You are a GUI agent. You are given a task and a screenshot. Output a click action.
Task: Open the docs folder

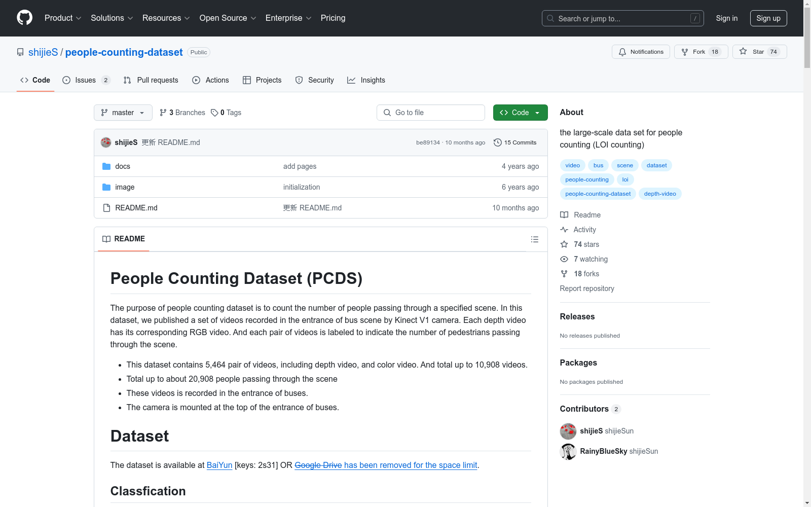click(123, 166)
